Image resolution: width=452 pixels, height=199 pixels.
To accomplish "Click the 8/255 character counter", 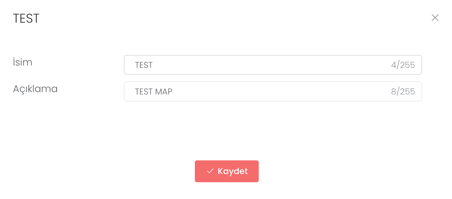I will coord(403,92).
